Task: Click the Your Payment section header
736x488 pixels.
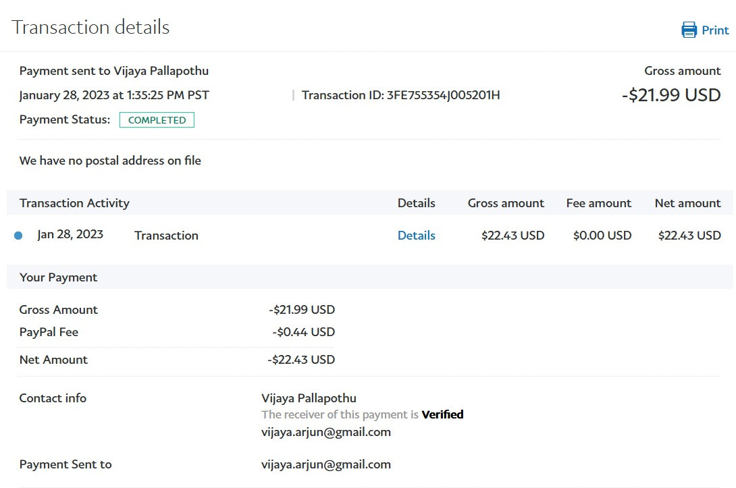Action: pos(58,277)
